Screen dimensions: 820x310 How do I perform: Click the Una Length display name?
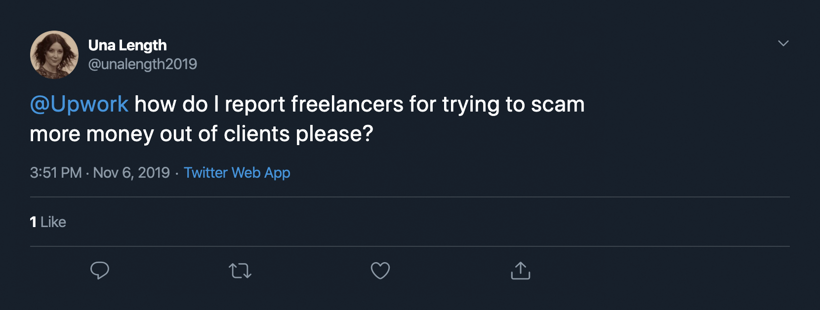tap(127, 45)
